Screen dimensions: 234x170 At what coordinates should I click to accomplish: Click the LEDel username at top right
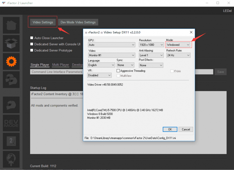(227, 11)
